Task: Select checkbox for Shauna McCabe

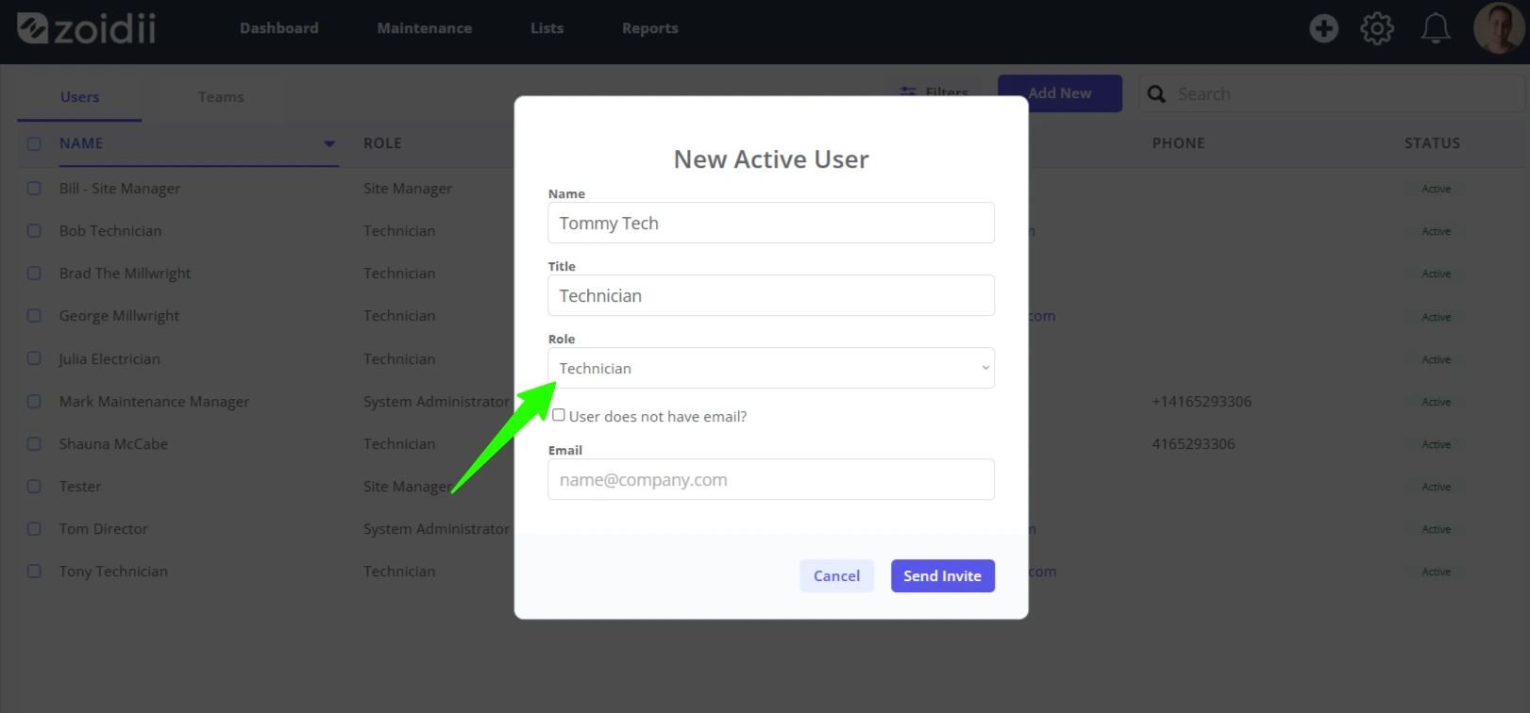Action: click(x=34, y=444)
